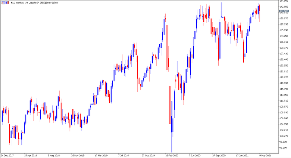Click the one-click trading panel icon
The width and height of the screenshot is (291, 158).
tap(3, 2)
